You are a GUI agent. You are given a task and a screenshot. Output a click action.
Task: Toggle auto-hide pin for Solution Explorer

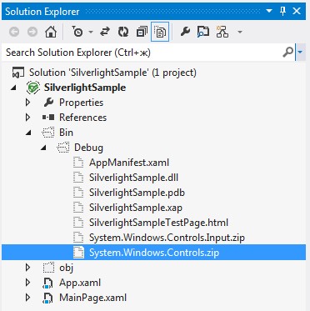point(282,12)
